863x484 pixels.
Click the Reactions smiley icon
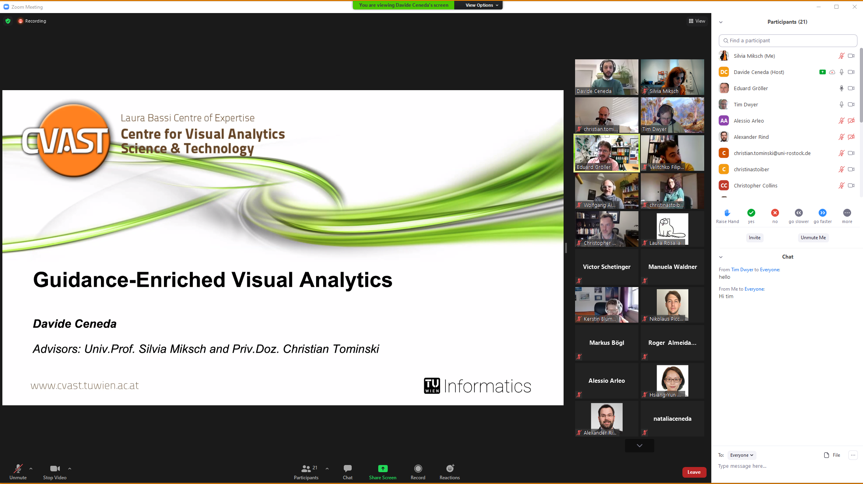tap(450, 469)
